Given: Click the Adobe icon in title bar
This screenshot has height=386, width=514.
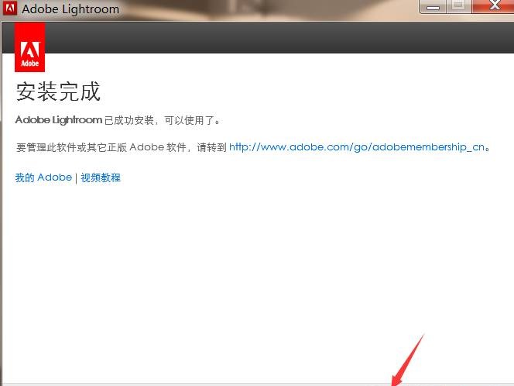Looking at the screenshot, I should point(9,8).
